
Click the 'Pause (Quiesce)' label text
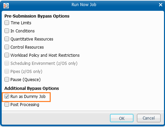tap(25, 80)
